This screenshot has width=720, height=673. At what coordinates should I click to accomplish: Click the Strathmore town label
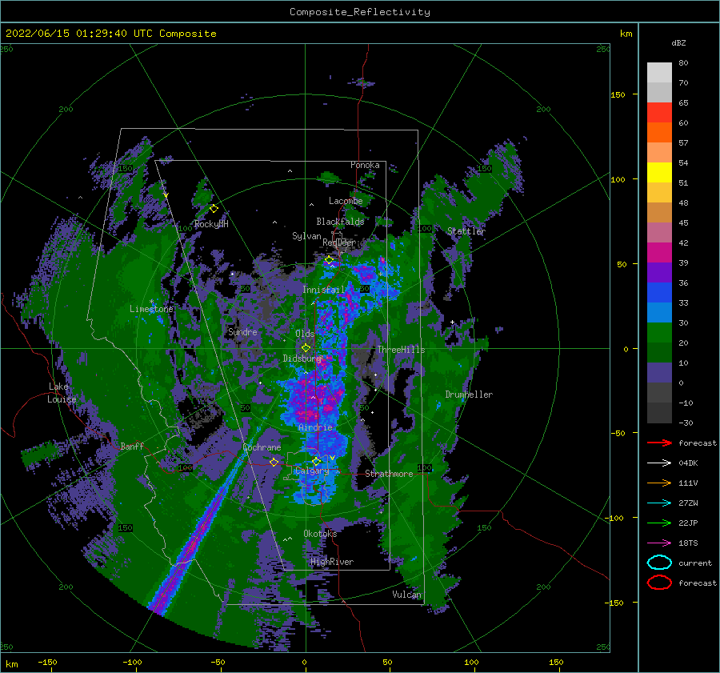pos(389,474)
